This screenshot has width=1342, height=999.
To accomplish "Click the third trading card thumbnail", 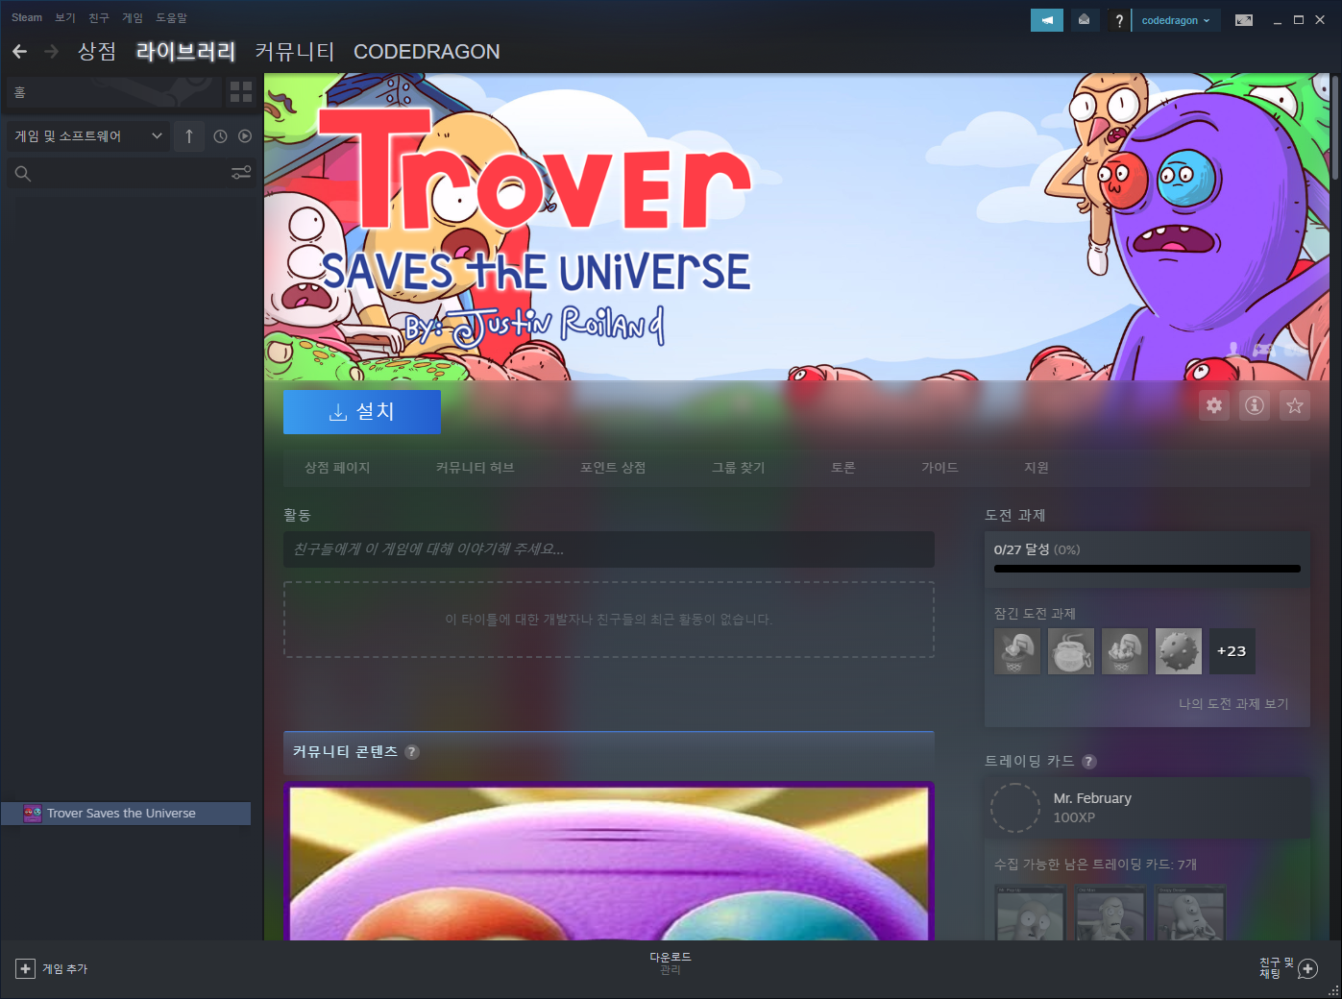I will [x=1191, y=913].
